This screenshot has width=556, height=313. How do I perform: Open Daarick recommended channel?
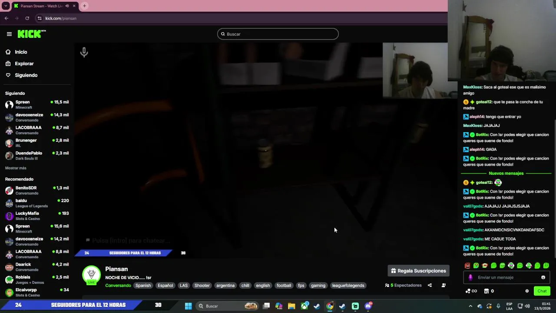(x=37, y=266)
